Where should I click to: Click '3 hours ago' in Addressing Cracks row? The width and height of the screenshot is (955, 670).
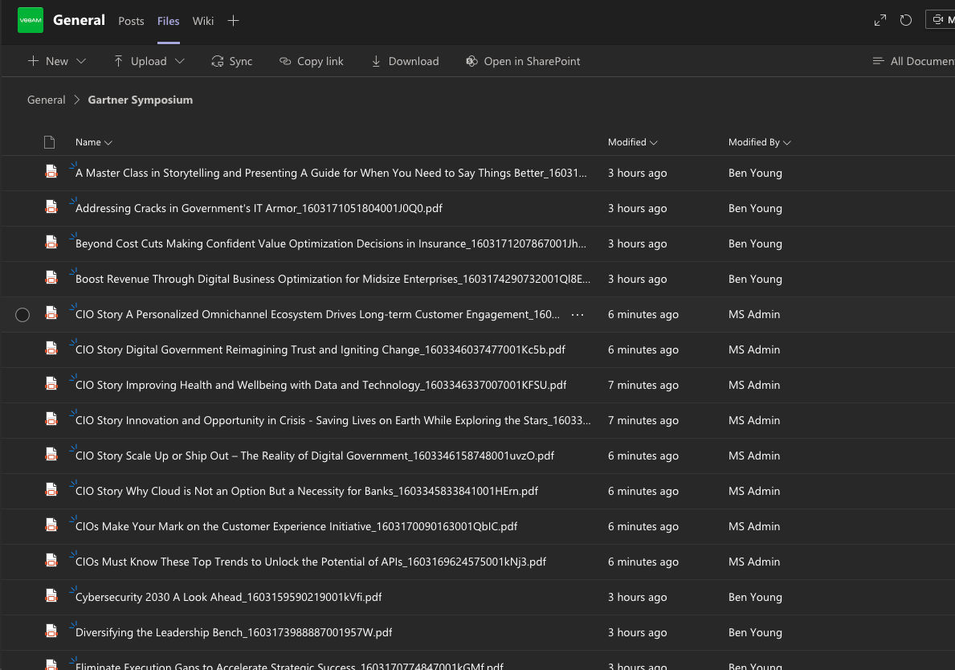pyautogui.click(x=637, y=208)
